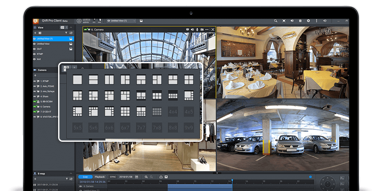Click the stream signal icon on 6. Camera
This screenshot has width=382, height=191.
(187, 29)
